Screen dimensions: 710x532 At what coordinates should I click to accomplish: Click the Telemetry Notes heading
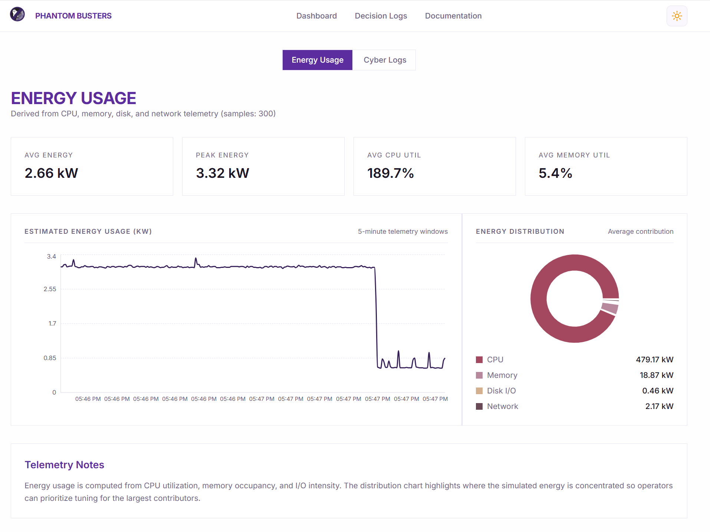point(64,465)
